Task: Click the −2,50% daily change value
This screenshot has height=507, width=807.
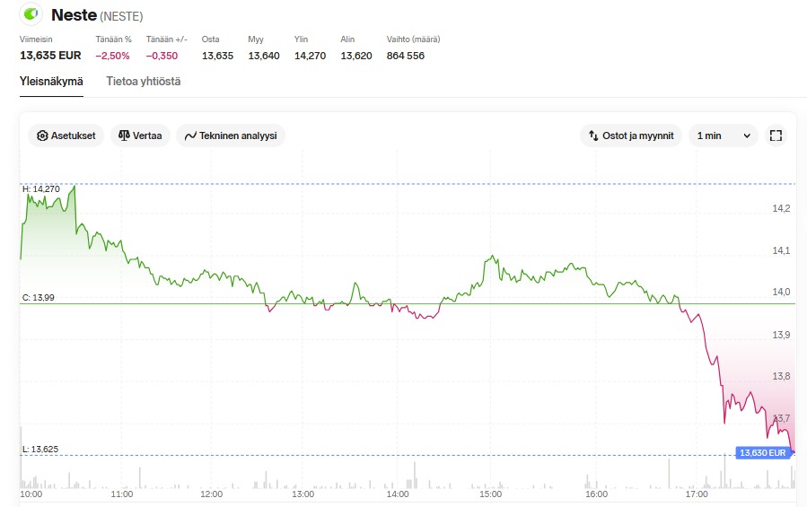Action: 113,56
